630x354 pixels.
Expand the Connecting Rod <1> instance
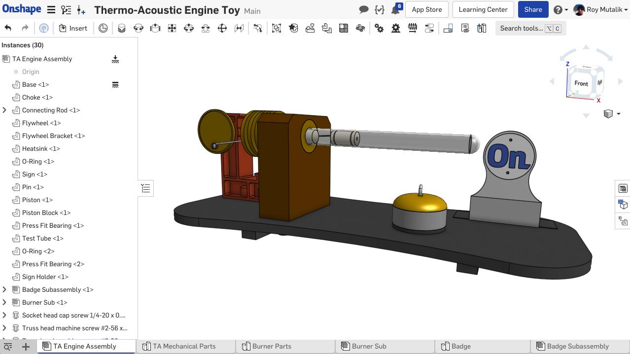pos(4,110)
